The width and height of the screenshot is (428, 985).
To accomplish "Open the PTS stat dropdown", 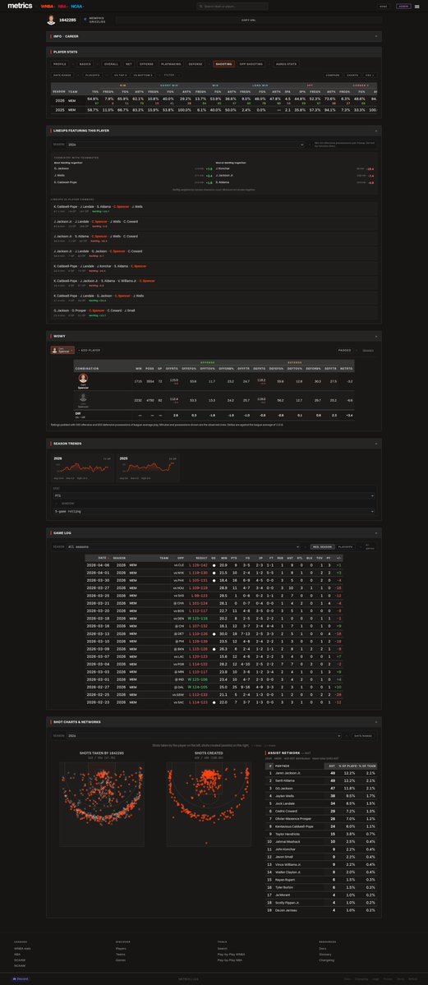I will click(214, 495).
